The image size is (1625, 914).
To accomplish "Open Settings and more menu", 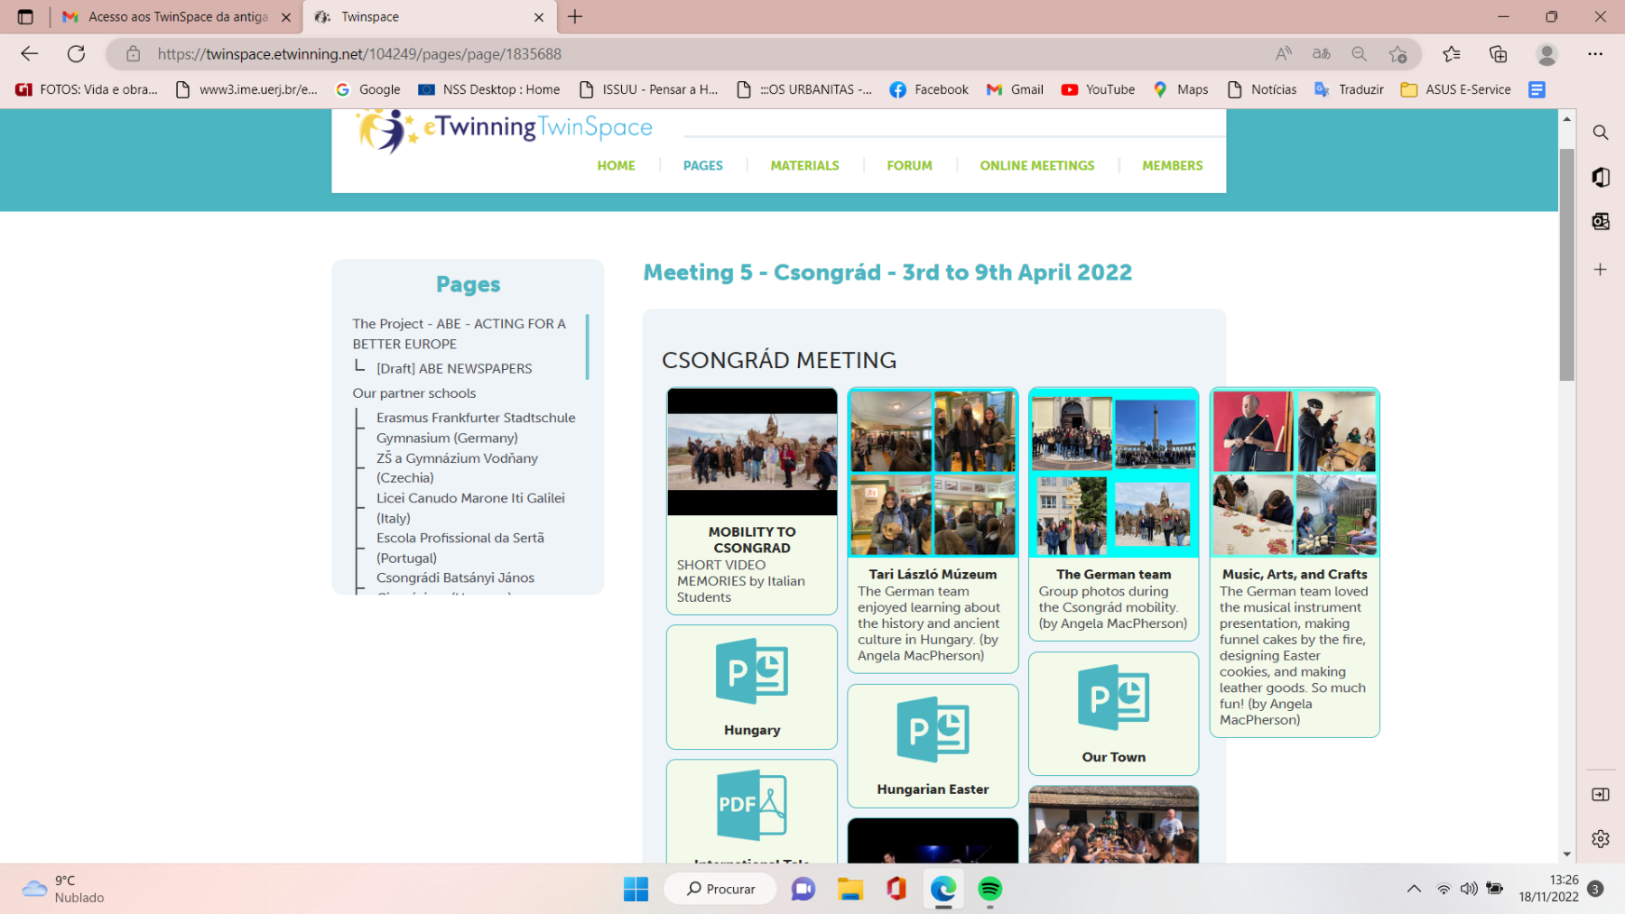I will pos(1595,54).
